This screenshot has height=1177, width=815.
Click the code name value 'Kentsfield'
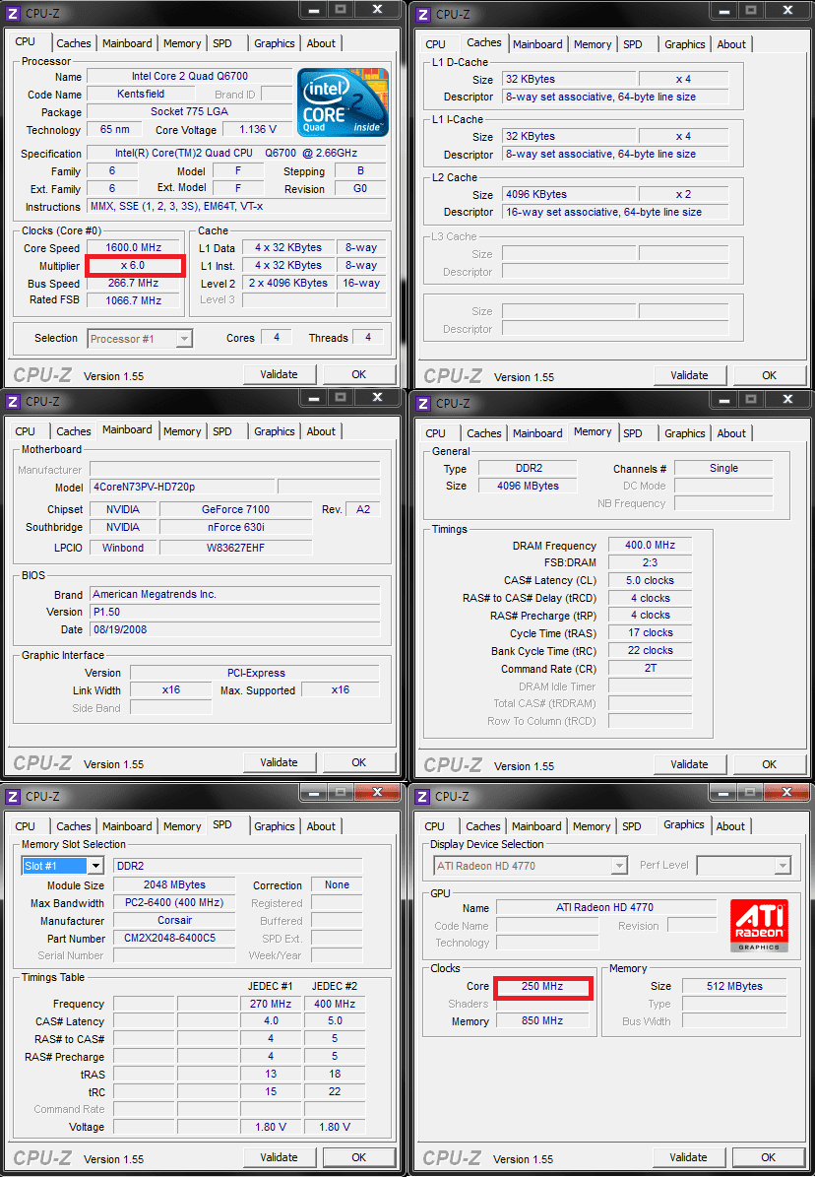pyautogui.click(x=141, y=94)
